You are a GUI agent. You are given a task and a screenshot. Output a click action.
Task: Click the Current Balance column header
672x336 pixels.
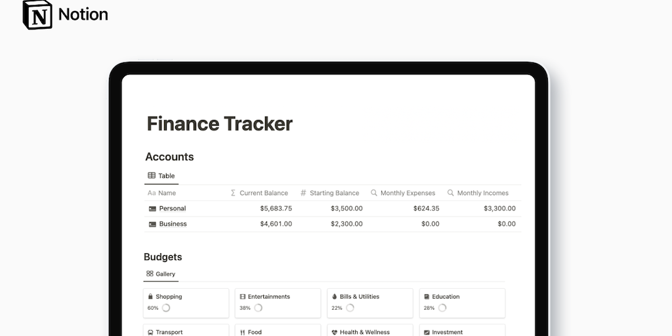(263, 193)
